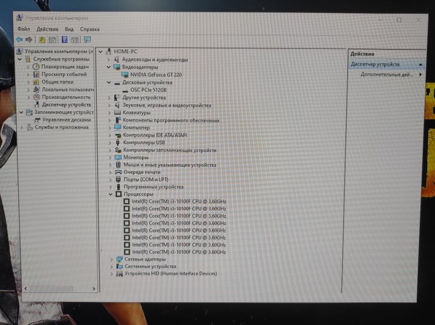Click the forward arrow toolbar icon
Viewport: 435px width, 325px height.
click(29, 39)
